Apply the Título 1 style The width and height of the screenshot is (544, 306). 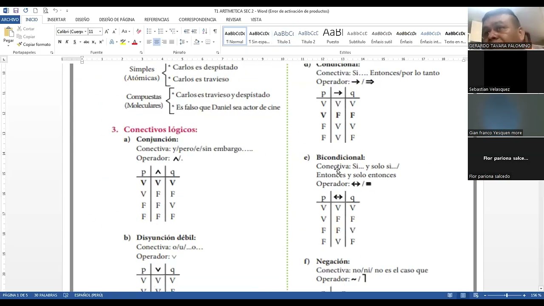click(284, 37)
